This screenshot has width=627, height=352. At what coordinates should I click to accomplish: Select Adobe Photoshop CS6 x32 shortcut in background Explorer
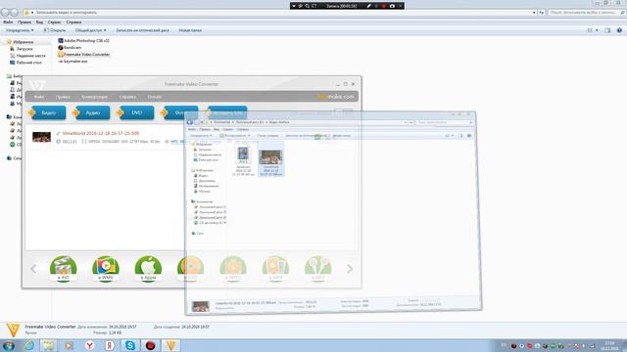(x=84, y=41)
